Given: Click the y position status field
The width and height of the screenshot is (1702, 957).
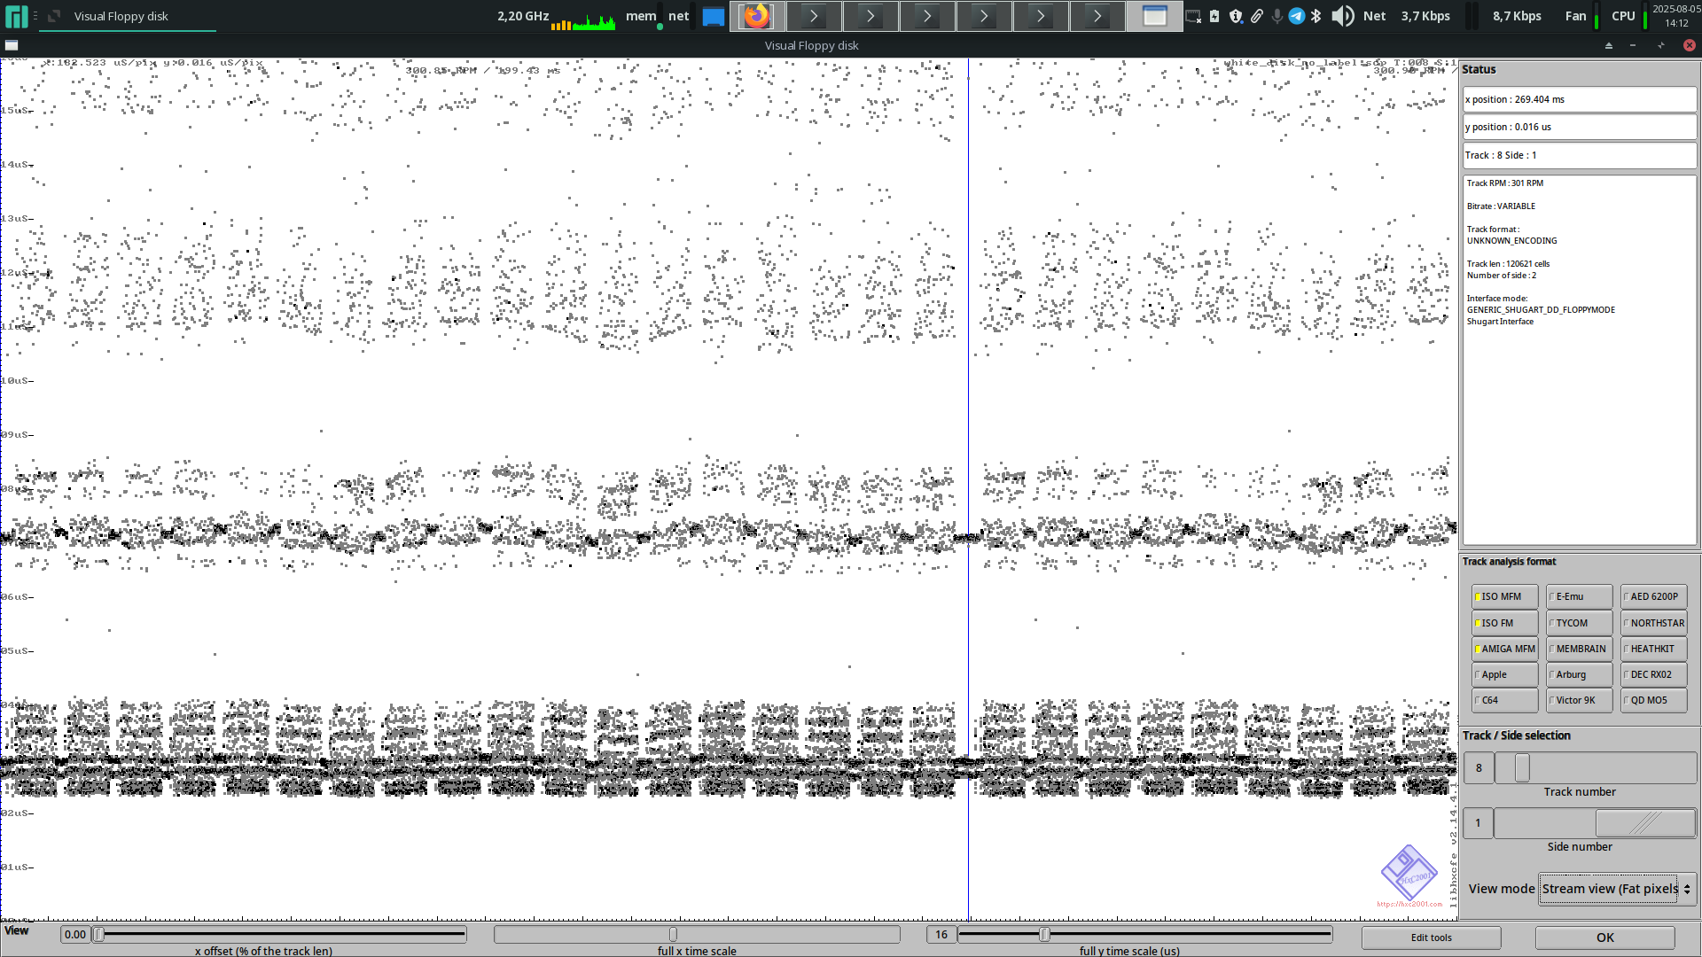Looking at the screenshot, I should tap(1580, 127).
